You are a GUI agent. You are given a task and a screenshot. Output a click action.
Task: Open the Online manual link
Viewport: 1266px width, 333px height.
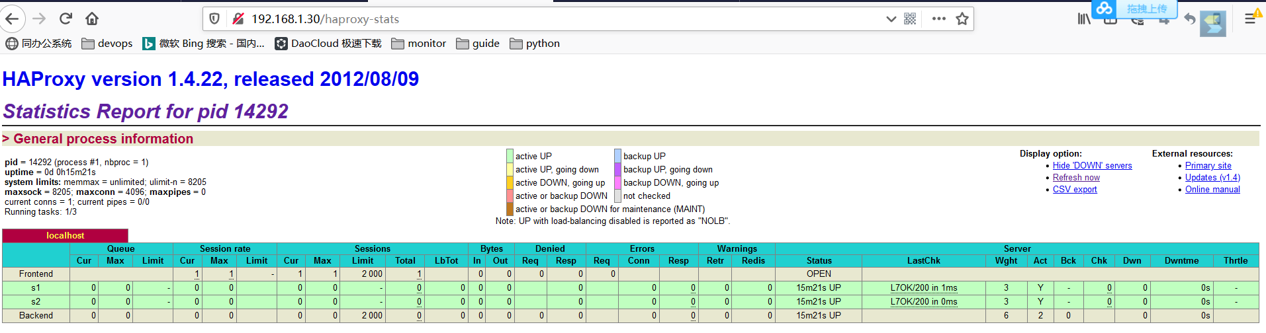pyautogui.click(x=1212, y=190)
